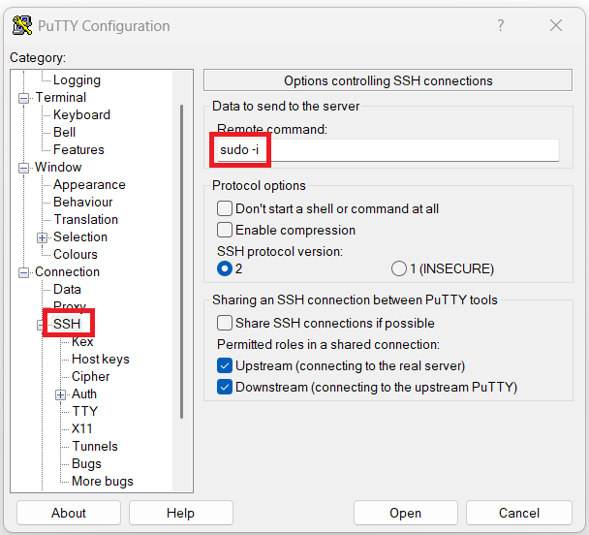Screen dimensions: 589x535
Task: Click the title bar help question mark
Action: click(x=501, y=26)
